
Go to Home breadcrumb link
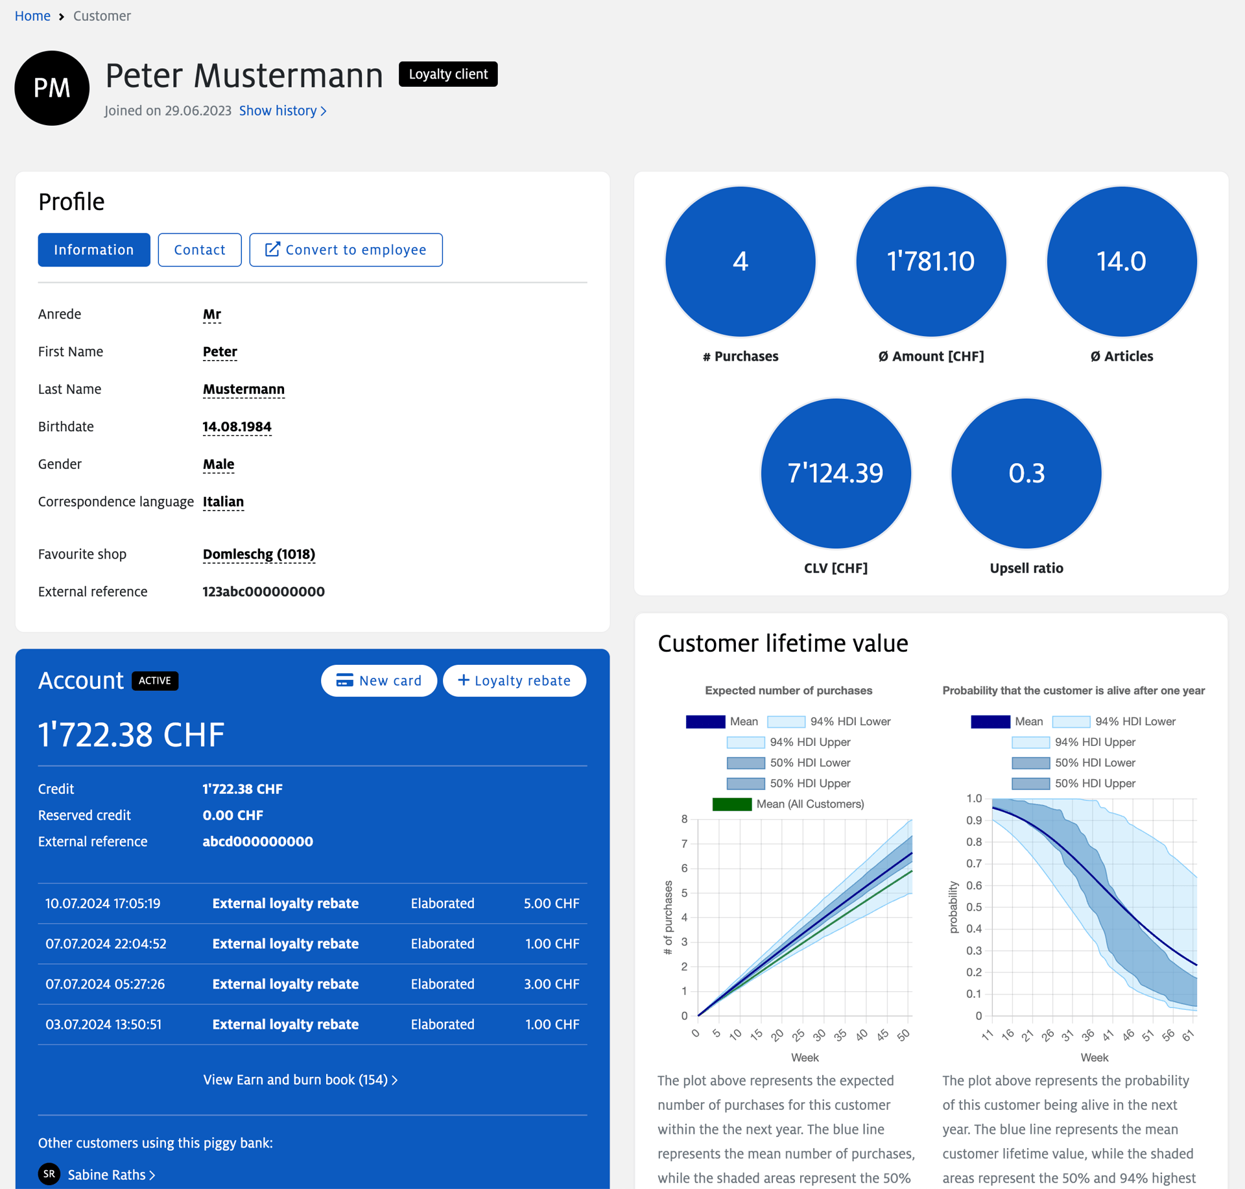tap(32, 16)
